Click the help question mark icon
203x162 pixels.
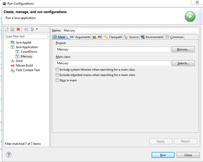(9, 155)
